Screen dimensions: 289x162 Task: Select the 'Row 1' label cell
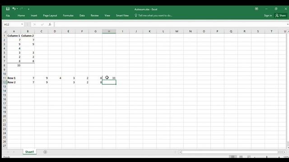pos(14,78)
